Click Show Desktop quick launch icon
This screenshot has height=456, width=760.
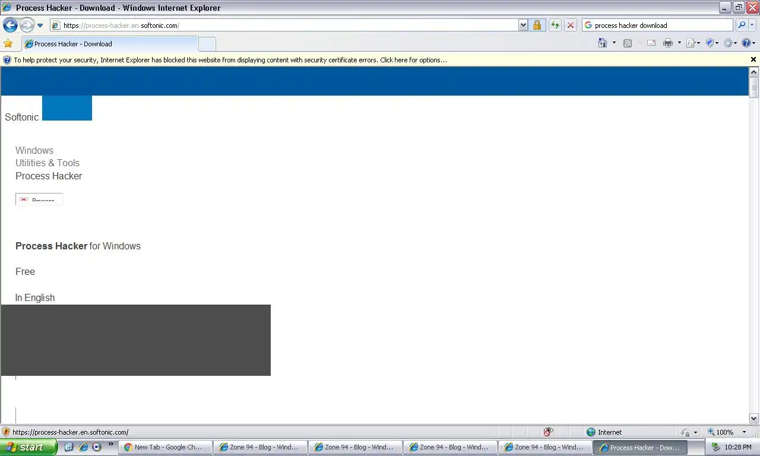(x=69, y=446)
